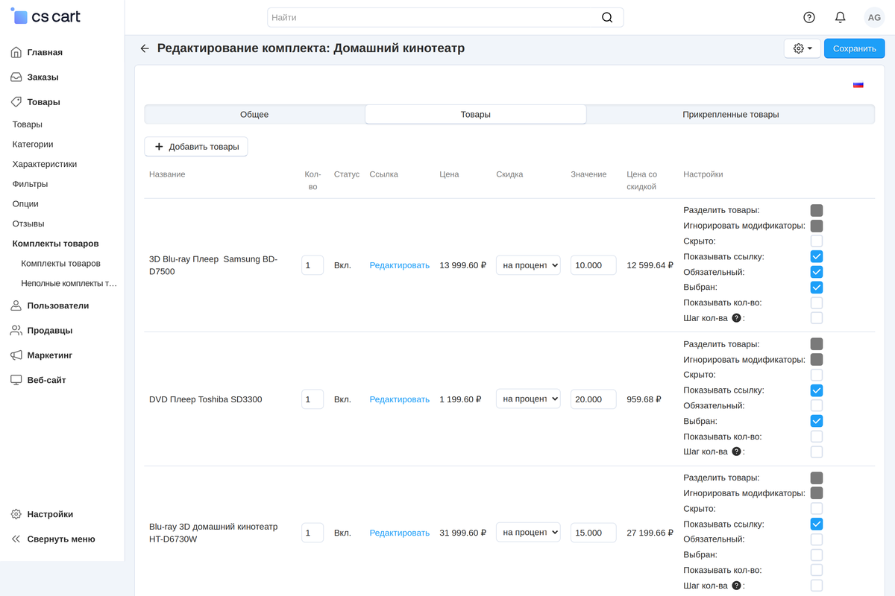Screen dimensions: 895x596
Task: Click the Продавцы people icon
Action: click(16, 331)
